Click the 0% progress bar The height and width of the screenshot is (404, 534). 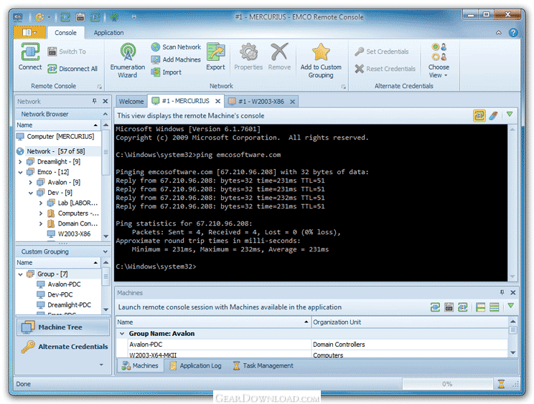[x=447, y=384]
